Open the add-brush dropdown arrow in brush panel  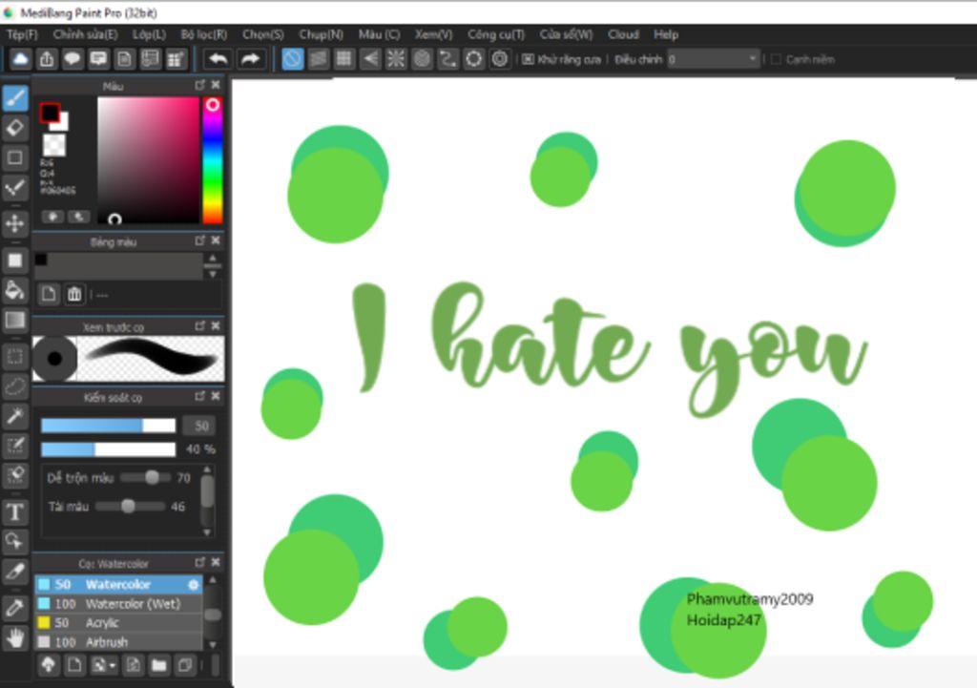(113, 665)
